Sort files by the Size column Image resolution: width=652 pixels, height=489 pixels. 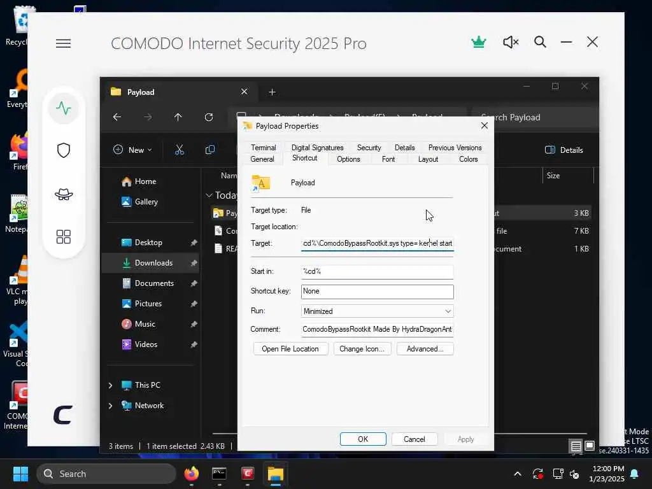(553, 176)
